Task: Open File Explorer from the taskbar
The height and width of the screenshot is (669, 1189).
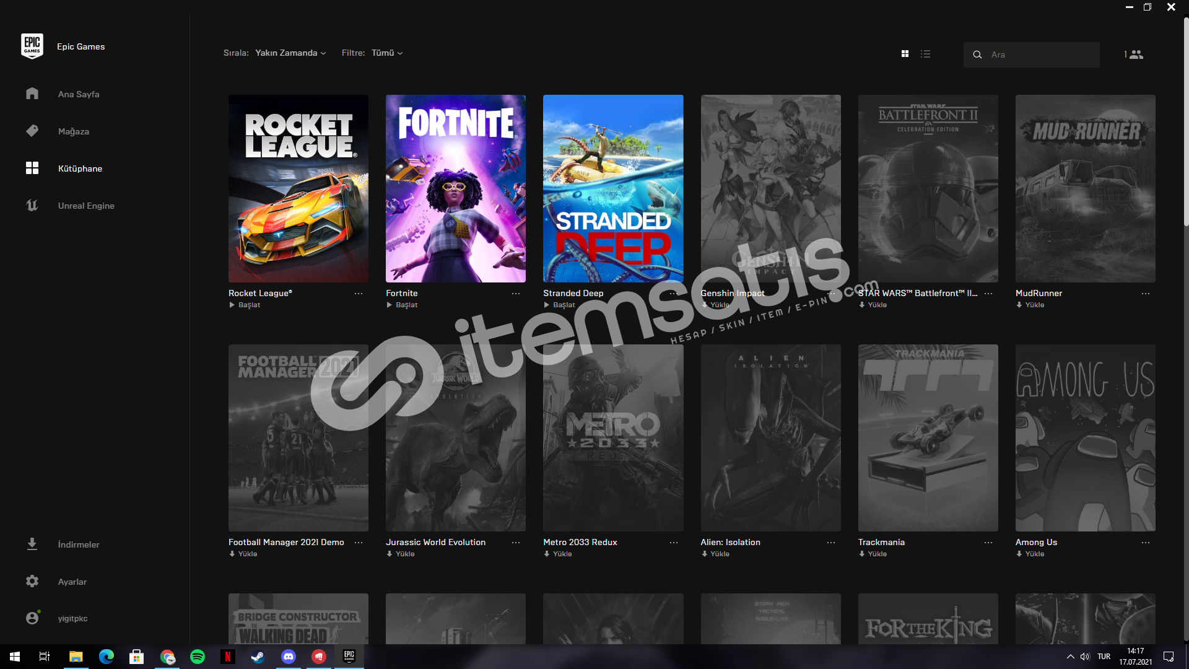Action: (76, 657)
